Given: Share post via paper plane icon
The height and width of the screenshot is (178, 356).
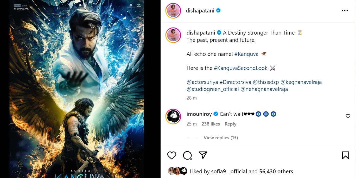Looking at the screenshot, I should click(x=203, y=155).
